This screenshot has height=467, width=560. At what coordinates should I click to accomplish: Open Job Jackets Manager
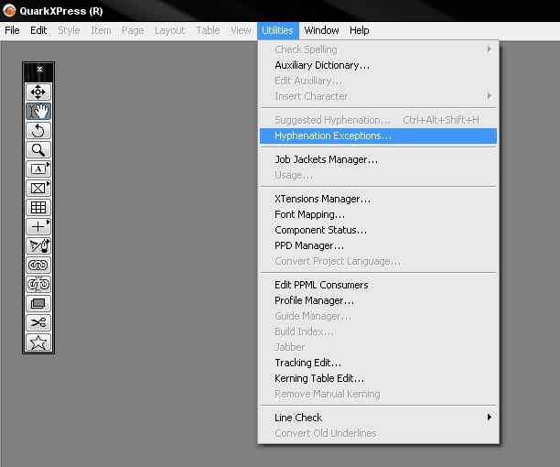378,159
